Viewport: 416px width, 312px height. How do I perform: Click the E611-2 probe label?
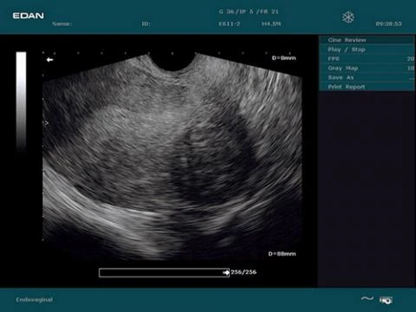coord(230,24)
